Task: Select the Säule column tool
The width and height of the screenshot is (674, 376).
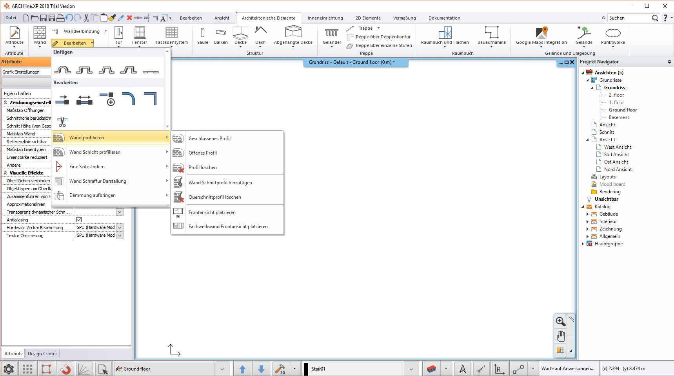Action: coord(202,36)
